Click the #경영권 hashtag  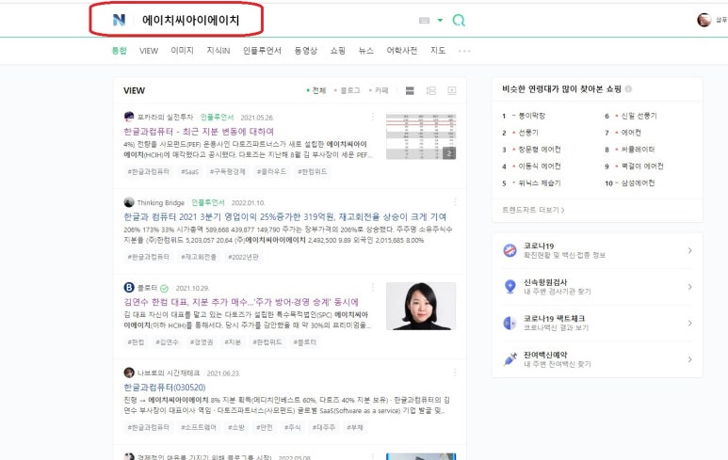[202, 342]
